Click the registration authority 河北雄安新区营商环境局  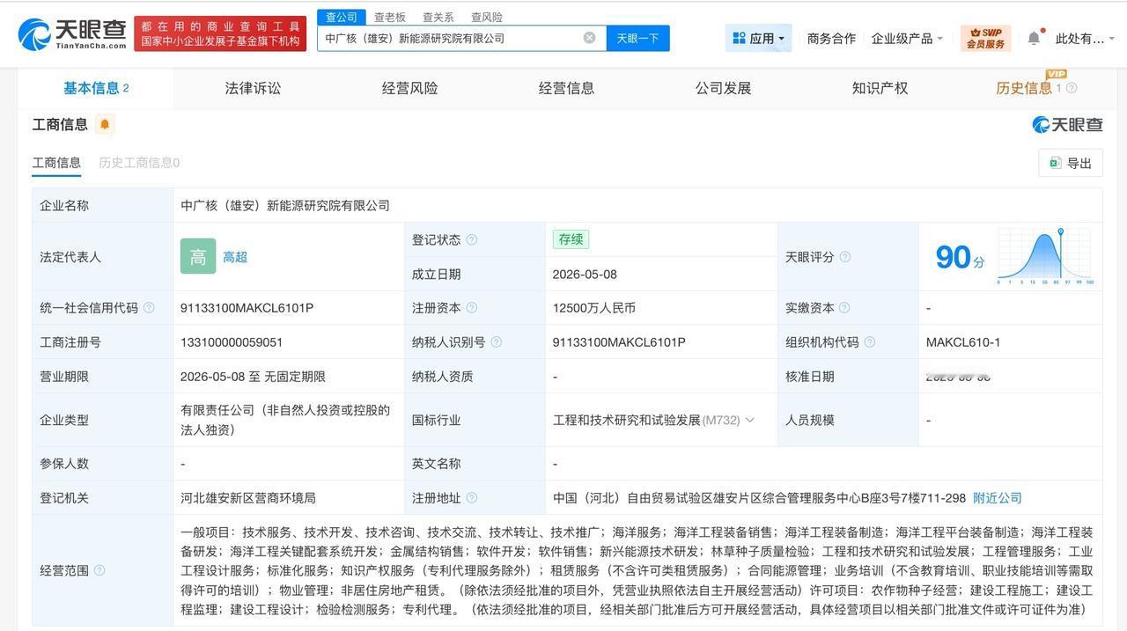248,498
